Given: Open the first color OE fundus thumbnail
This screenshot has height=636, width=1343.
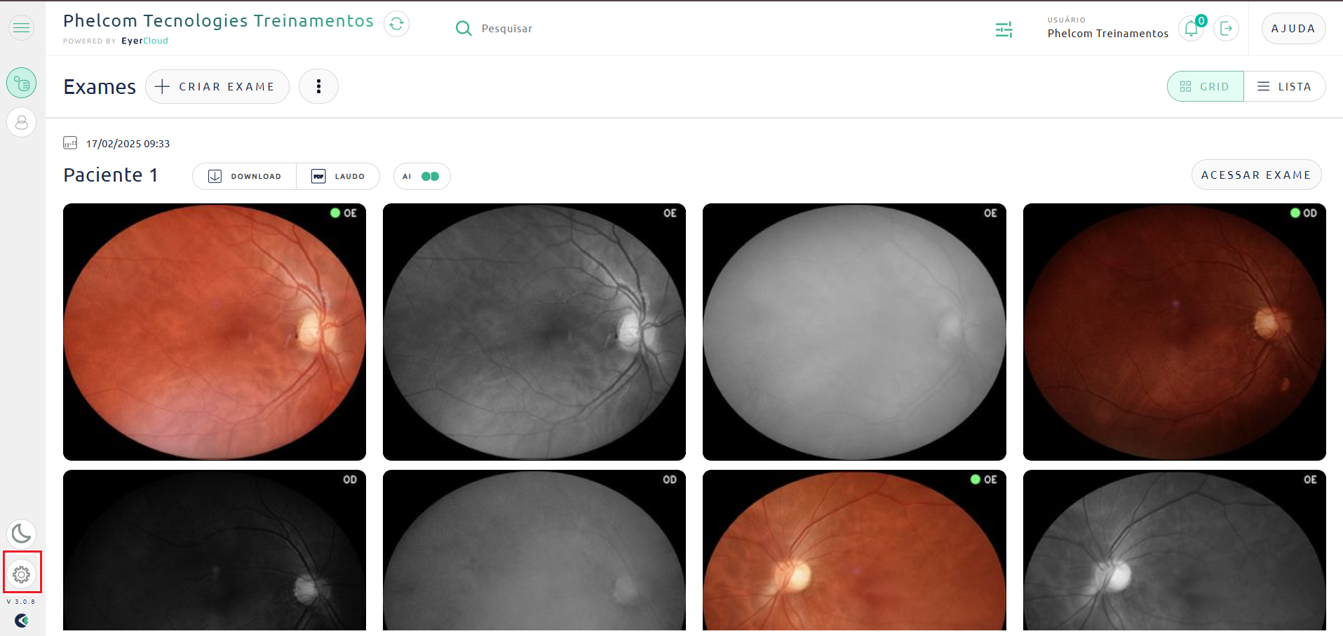Looking at the screenshot, I should point(215,332).
